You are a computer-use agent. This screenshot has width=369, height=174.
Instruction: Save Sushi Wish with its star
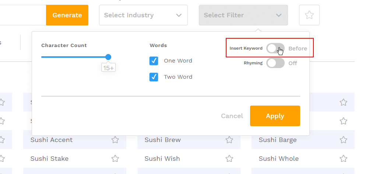tap(229, 159)
